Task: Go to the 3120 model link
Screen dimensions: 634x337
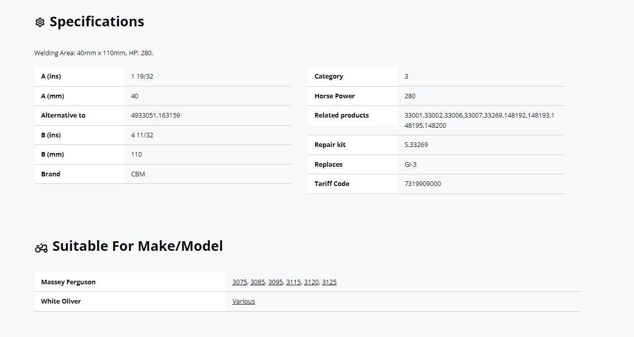Action: pyautogui.click(x=311, y=282)
